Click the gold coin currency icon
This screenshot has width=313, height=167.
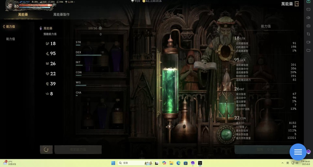point(144,1)
